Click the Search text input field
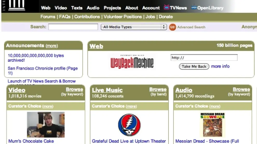The height and width of the screenshot is (144, 257). (73, 27)
